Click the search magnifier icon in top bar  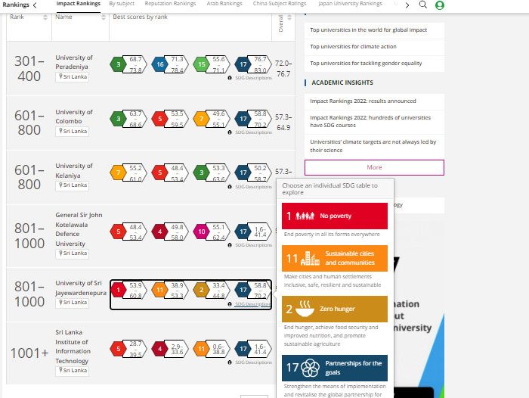point(423,5)
